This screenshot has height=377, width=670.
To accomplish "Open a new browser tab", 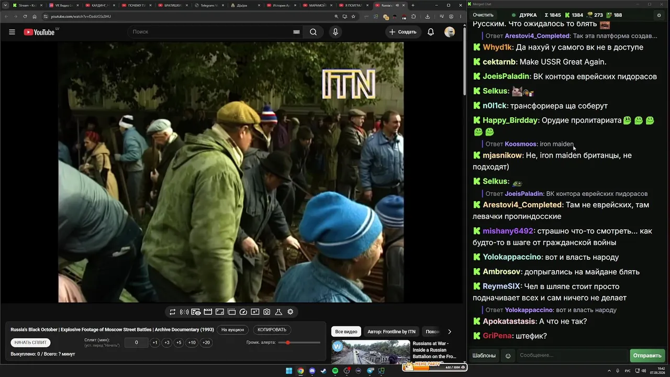I will click(x=413, y=5).
